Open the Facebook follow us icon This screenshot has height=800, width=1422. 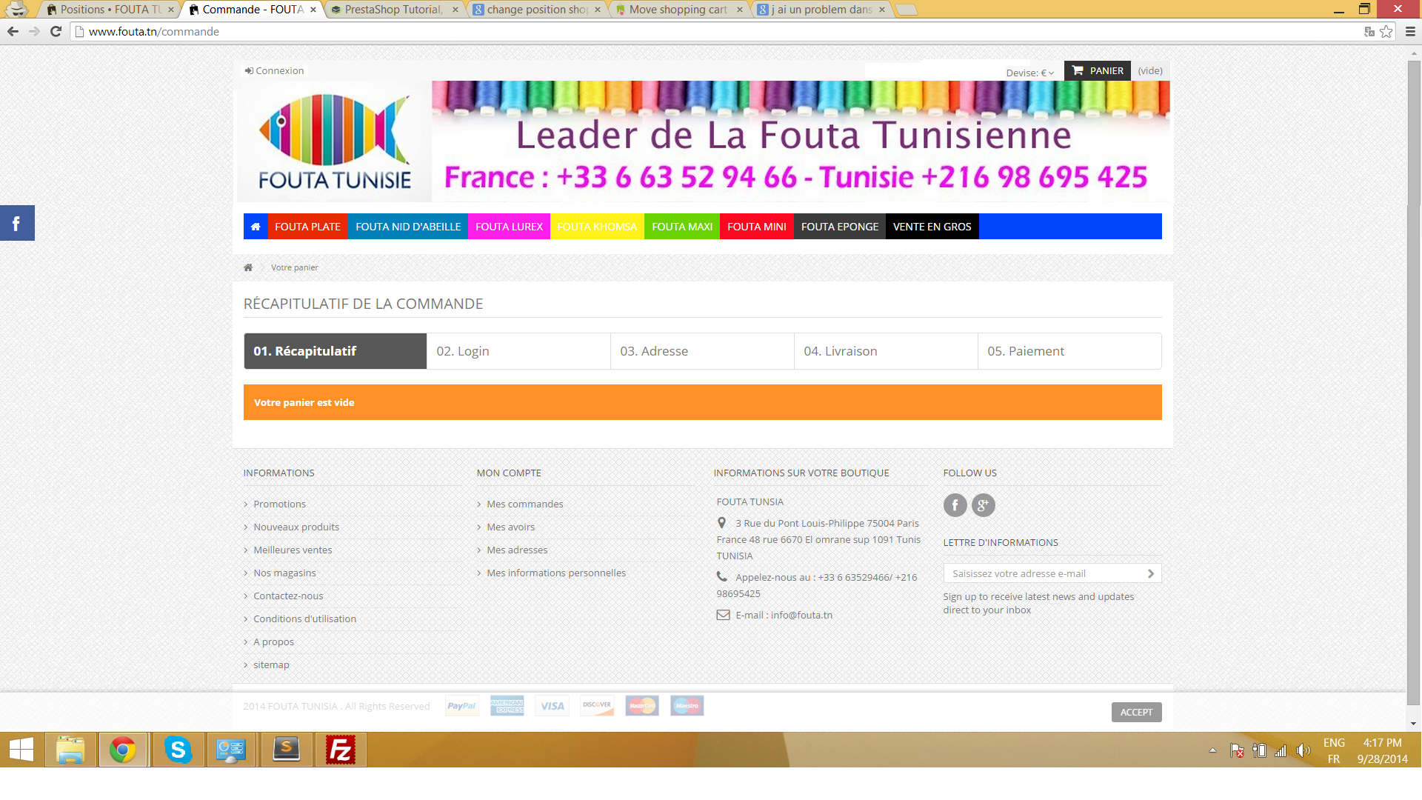(x=955, y=505)
